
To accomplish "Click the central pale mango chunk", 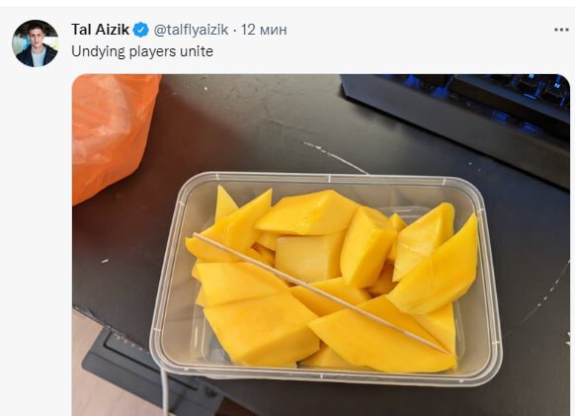I will point(310,257).
